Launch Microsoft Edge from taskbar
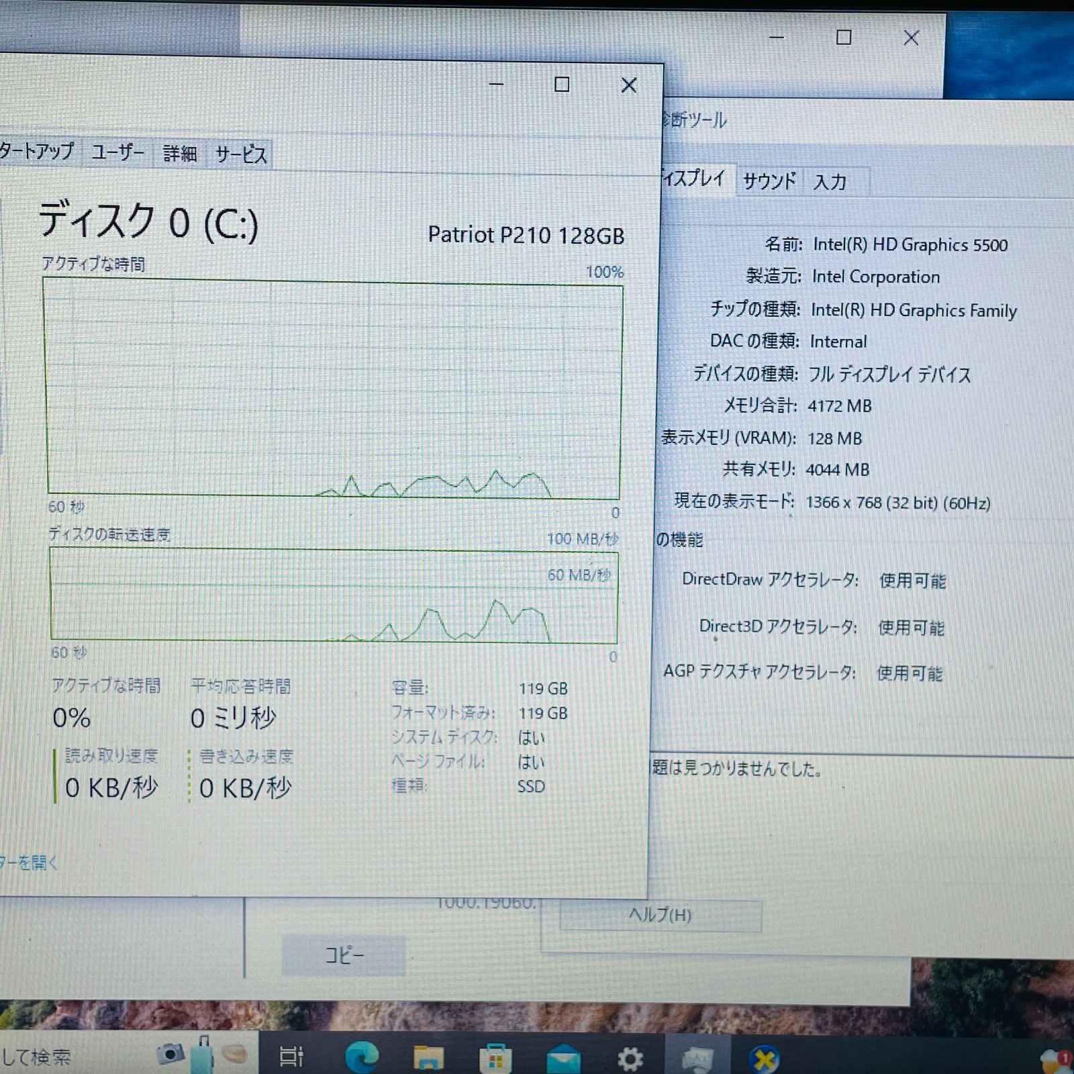Screen dimensions: 1074x1074 click(x=362, y=1058)
